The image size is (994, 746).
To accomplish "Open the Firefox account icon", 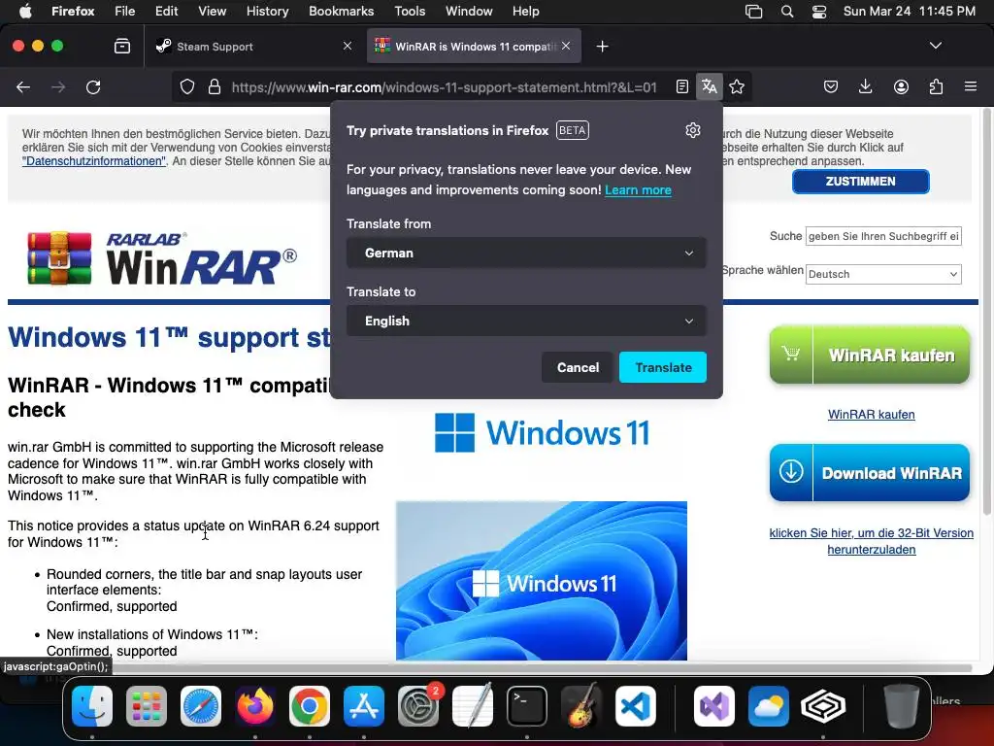I will (x=901, y=86).
